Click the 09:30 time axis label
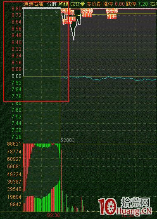The image size is (157, 219). pyautogui.click(x=53, y=215)
